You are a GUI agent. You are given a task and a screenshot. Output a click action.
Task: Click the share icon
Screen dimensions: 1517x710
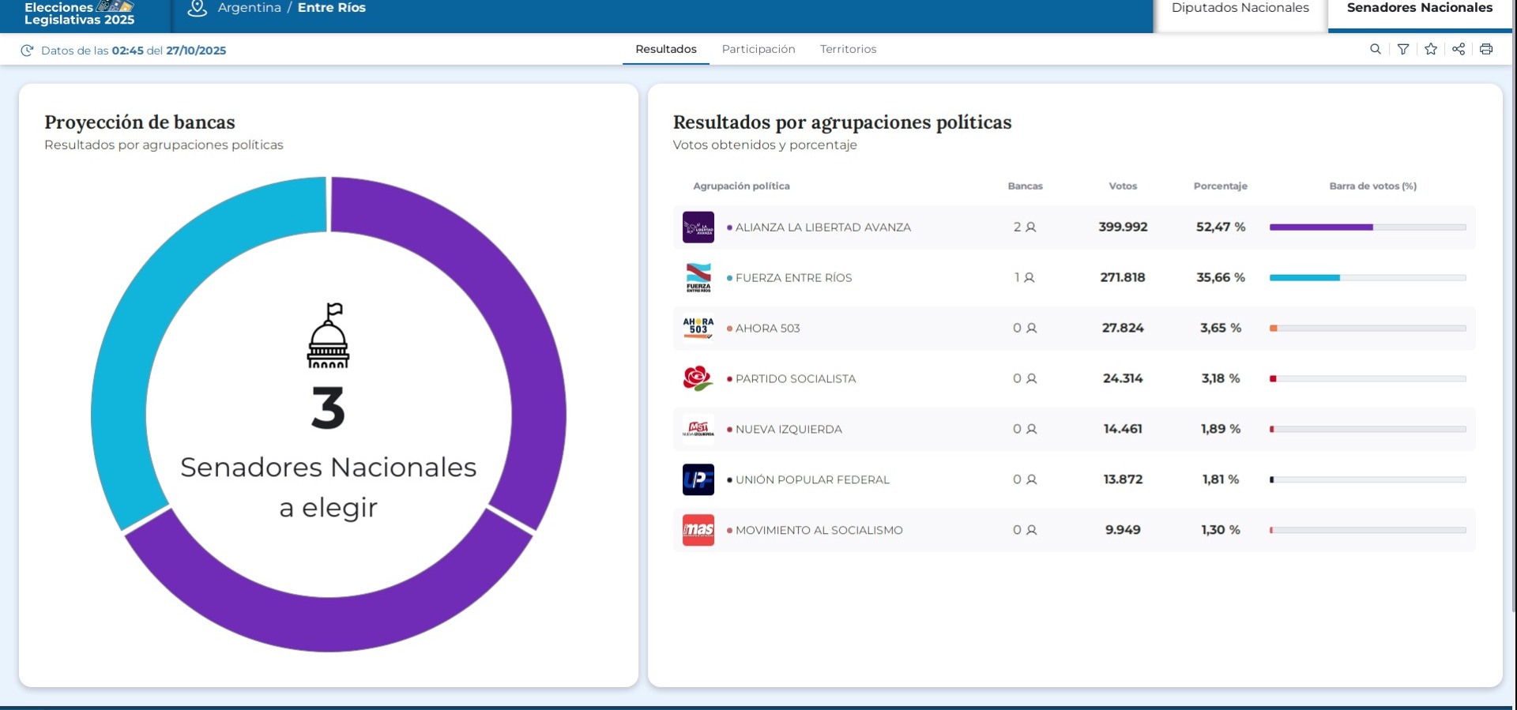click(1459, 49)
